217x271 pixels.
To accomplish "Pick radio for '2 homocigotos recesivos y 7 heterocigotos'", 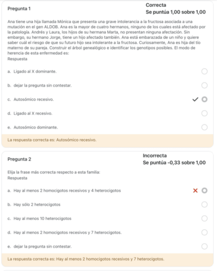I will click(205, 232).
